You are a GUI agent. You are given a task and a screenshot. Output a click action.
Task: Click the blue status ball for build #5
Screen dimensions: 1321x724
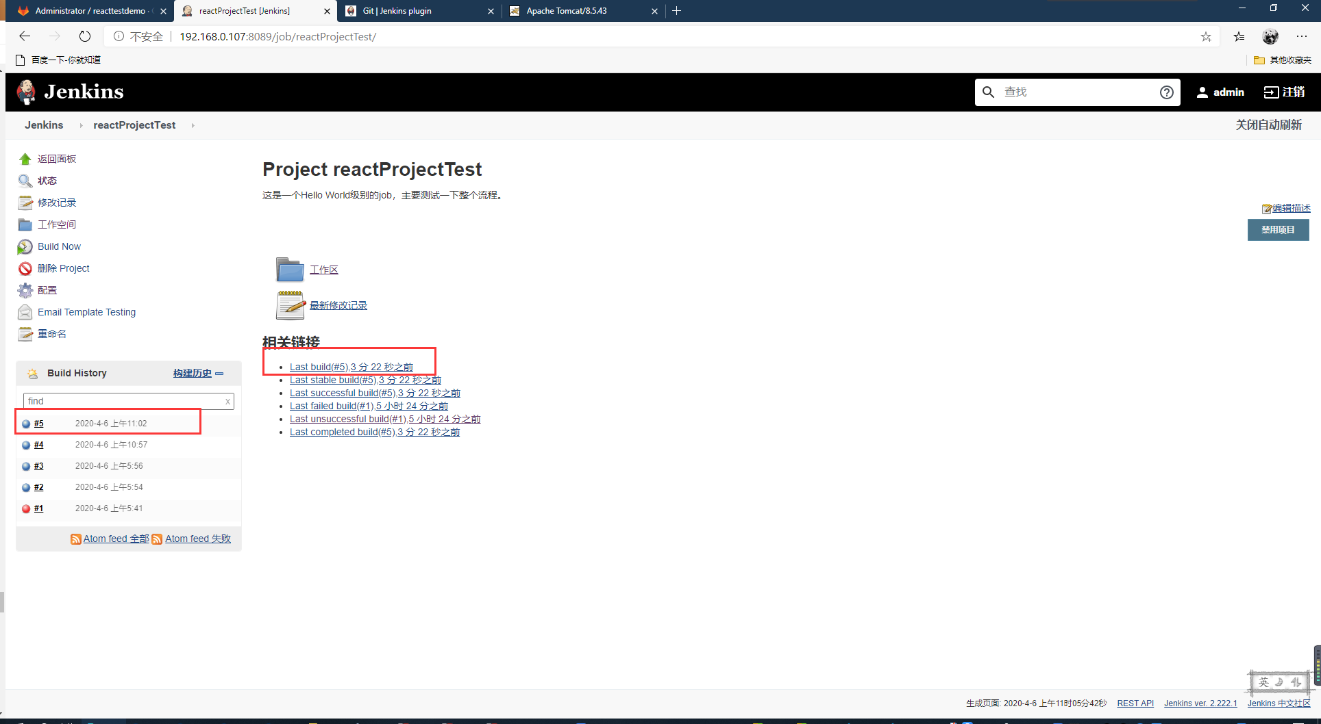pos(26,424)
